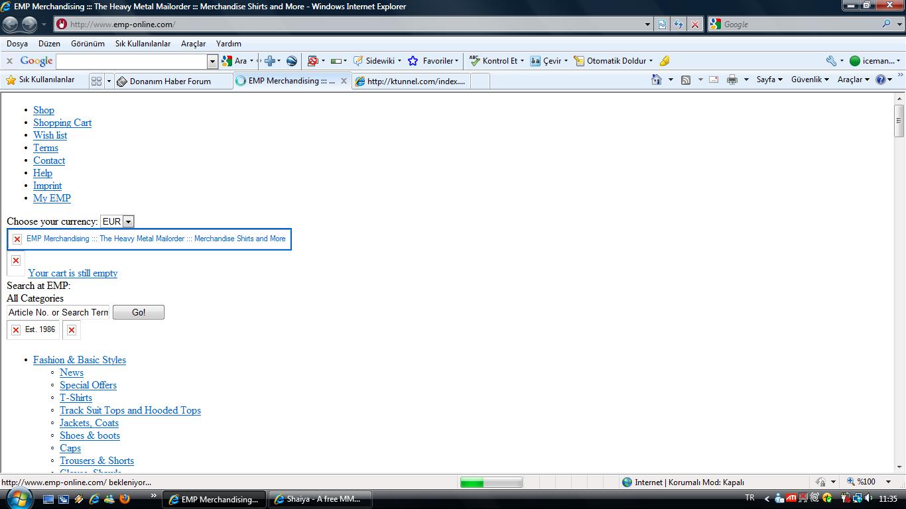Open the Sık Kullanılanlar menu in menu bar
Viewport: 906px width, 509px height.
point(143,44)
